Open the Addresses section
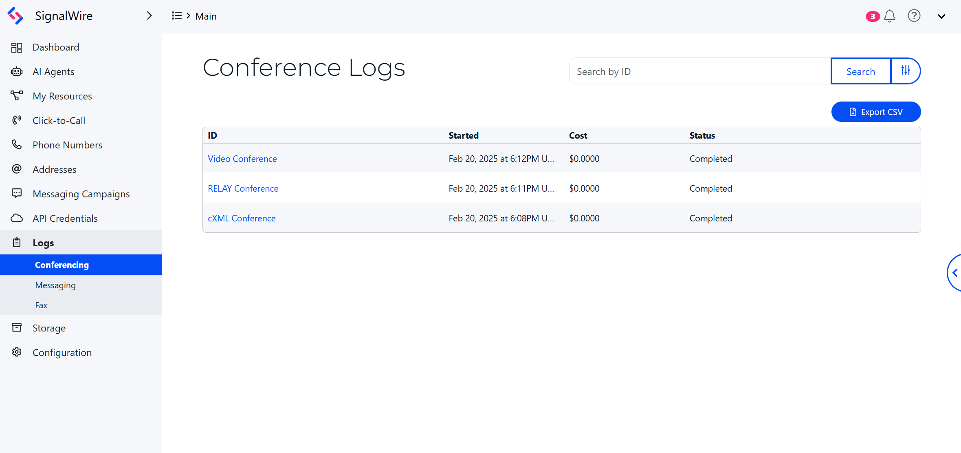 pyautogui.click(x=54, y=169)
